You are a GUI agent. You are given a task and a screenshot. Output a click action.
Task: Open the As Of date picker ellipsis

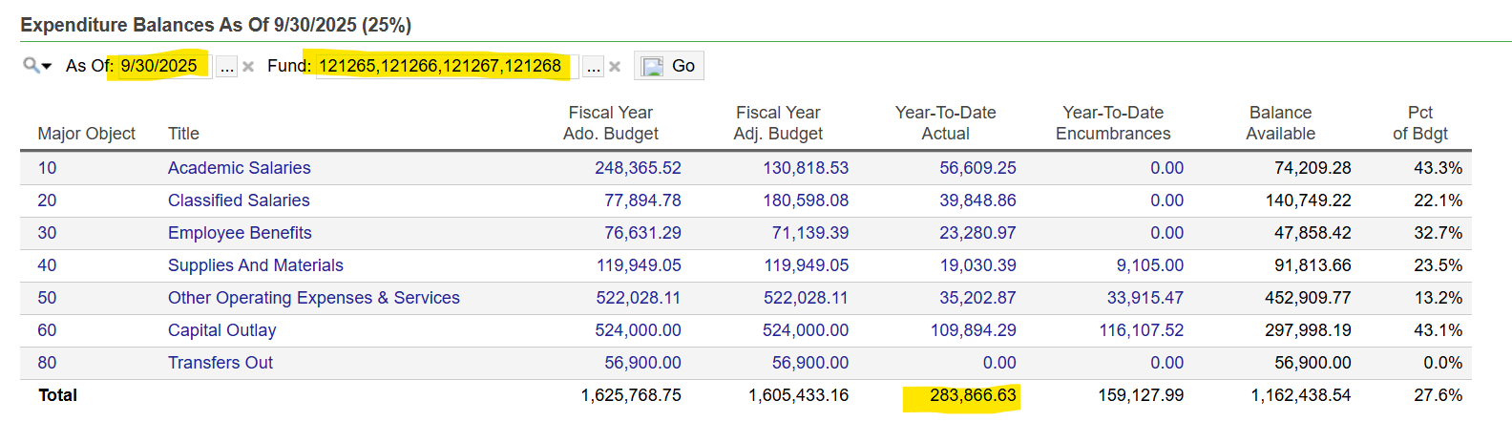(226, 67)
